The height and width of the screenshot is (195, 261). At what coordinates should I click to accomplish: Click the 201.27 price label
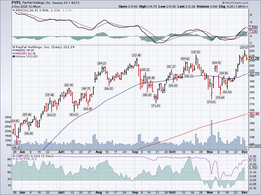coord(171,66)
